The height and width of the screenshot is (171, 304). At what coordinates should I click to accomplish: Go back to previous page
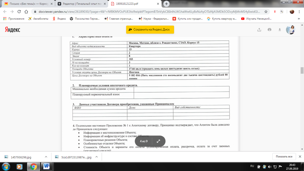pyautogui.click(x=5, y=12)
